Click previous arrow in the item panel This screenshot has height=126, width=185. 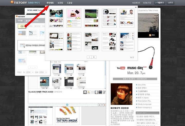(x=31, y=67)
